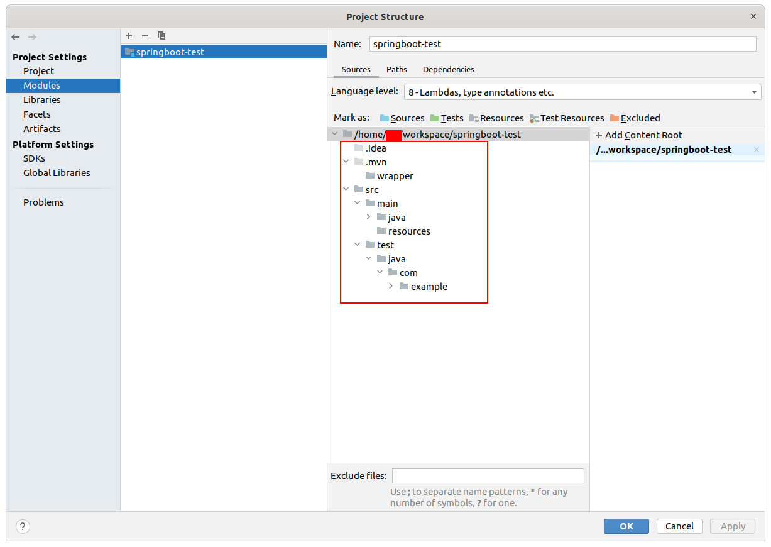Click the OK button
Viewport: 771px width, 547px height.
626,526
